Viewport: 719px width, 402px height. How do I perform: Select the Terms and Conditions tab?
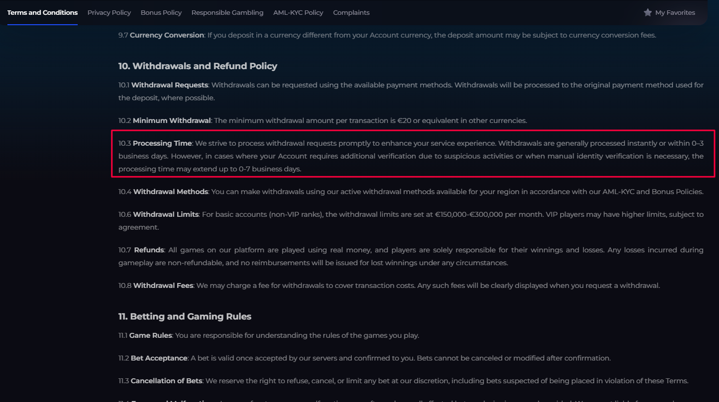point(43,13)
